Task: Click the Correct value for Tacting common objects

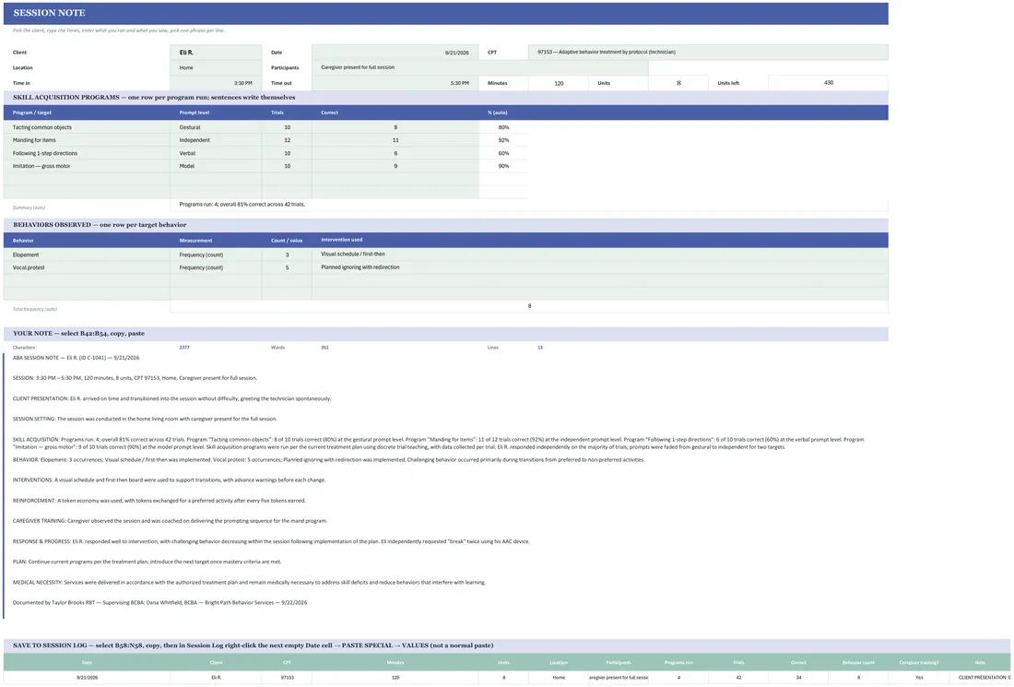Action: [x=395, y=127]
